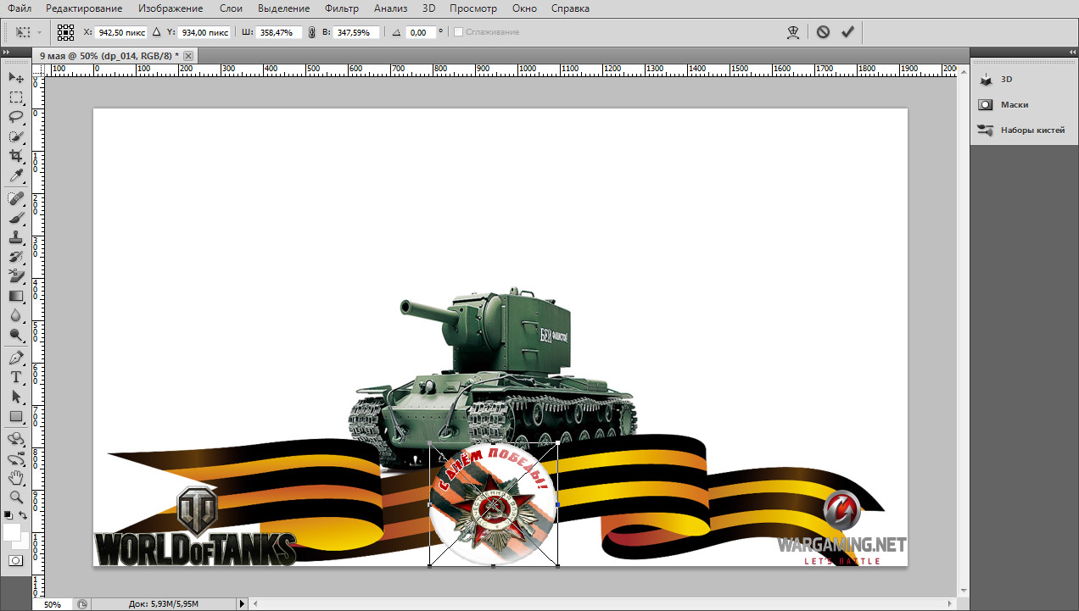
Task: Commit the transform with the checkmark
Action: 847,32
